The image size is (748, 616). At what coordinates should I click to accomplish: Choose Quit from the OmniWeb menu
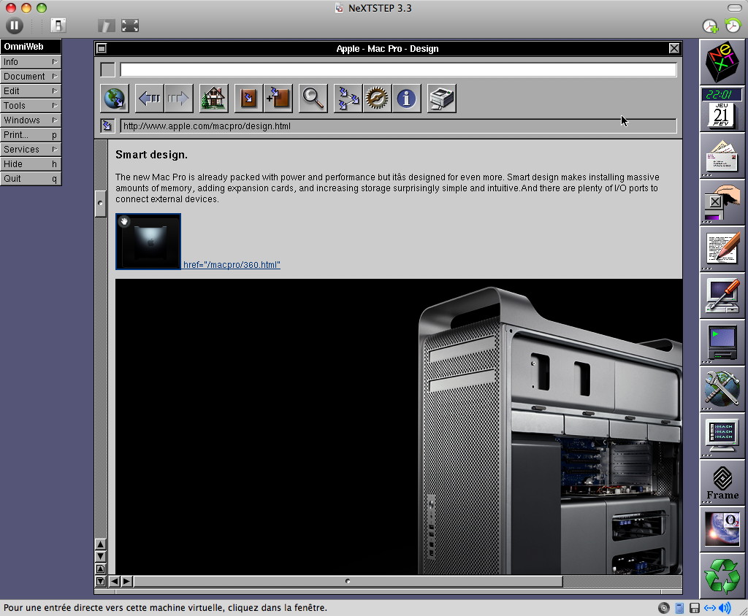point(31,179)
